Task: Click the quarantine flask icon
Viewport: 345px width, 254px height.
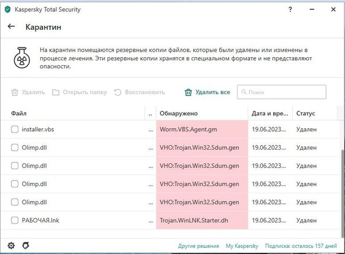Action: coord(23,58)
